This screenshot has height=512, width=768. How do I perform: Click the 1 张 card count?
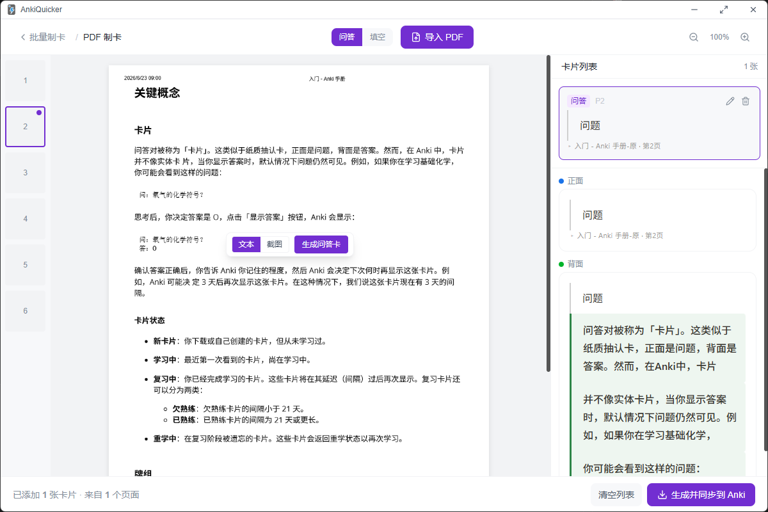tap(751, 67)
